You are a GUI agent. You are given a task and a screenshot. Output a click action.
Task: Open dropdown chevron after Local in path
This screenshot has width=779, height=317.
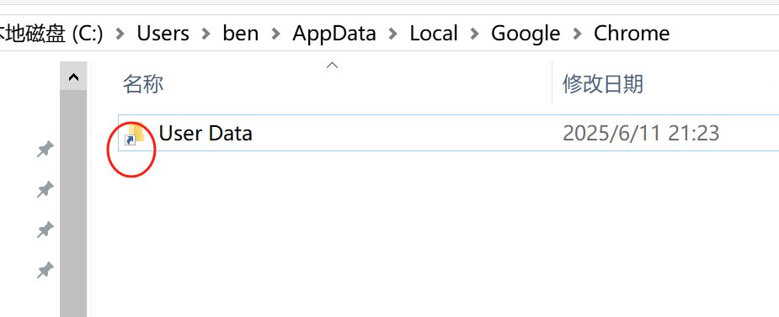click(474, 34)
